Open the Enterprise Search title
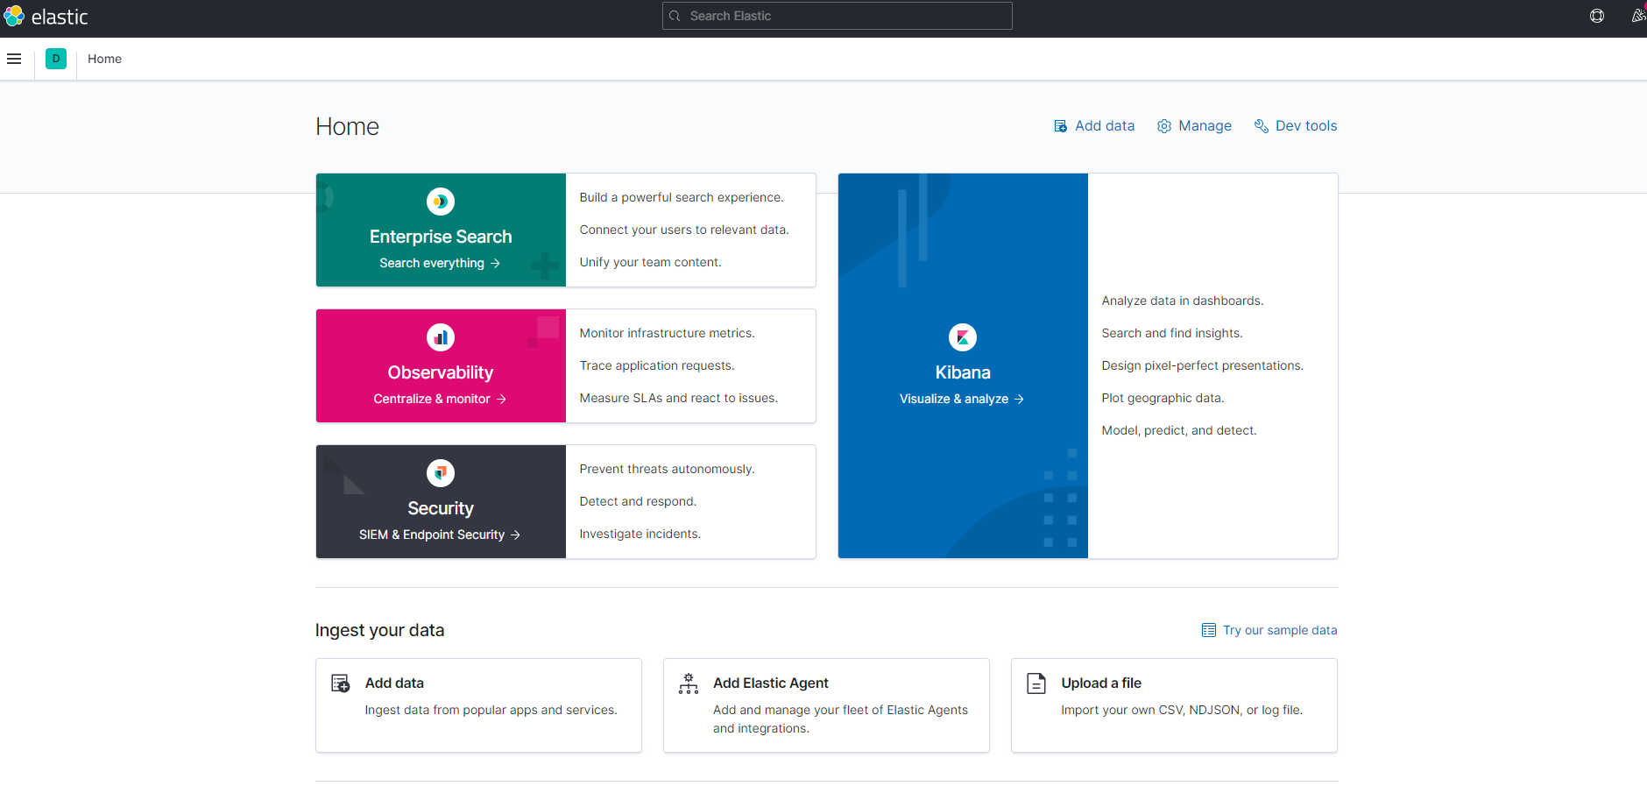This screenshot has height=793, width=1647. coord(441,237)
